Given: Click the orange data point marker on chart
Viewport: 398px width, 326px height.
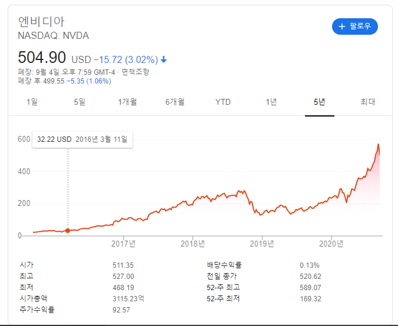Looking at the screenshot, I should 68,231.
